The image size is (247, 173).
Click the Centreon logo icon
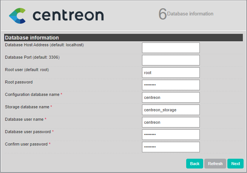pyautogui.click(x=17, y=15)
